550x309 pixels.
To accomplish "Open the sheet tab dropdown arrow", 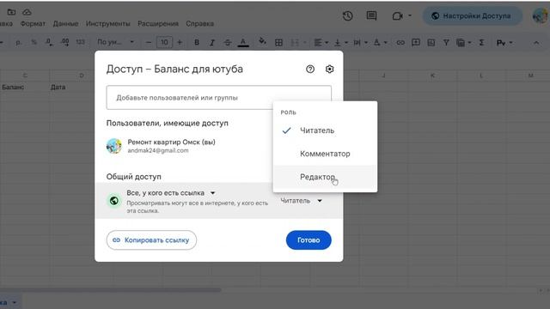I will (15, 302).
